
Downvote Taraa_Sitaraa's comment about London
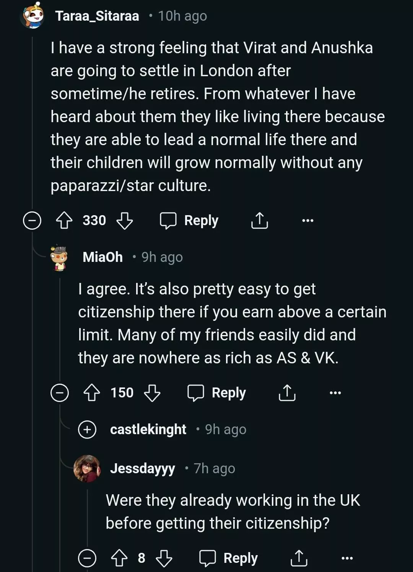[x=124, y=221]
